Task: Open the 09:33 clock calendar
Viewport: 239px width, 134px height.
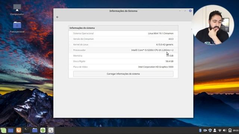Action: coord(236,131)
